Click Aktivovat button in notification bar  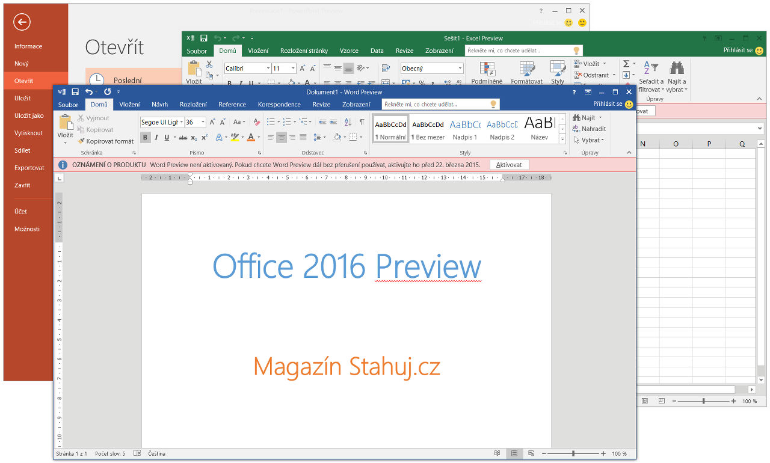510,164
